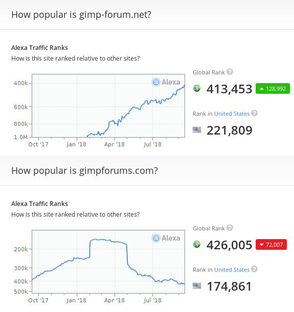The width and height of the screenshot is (294, 312).
Task: Click the gimpforums.com traffic plateau on graph
Action: tap(108, 241)
